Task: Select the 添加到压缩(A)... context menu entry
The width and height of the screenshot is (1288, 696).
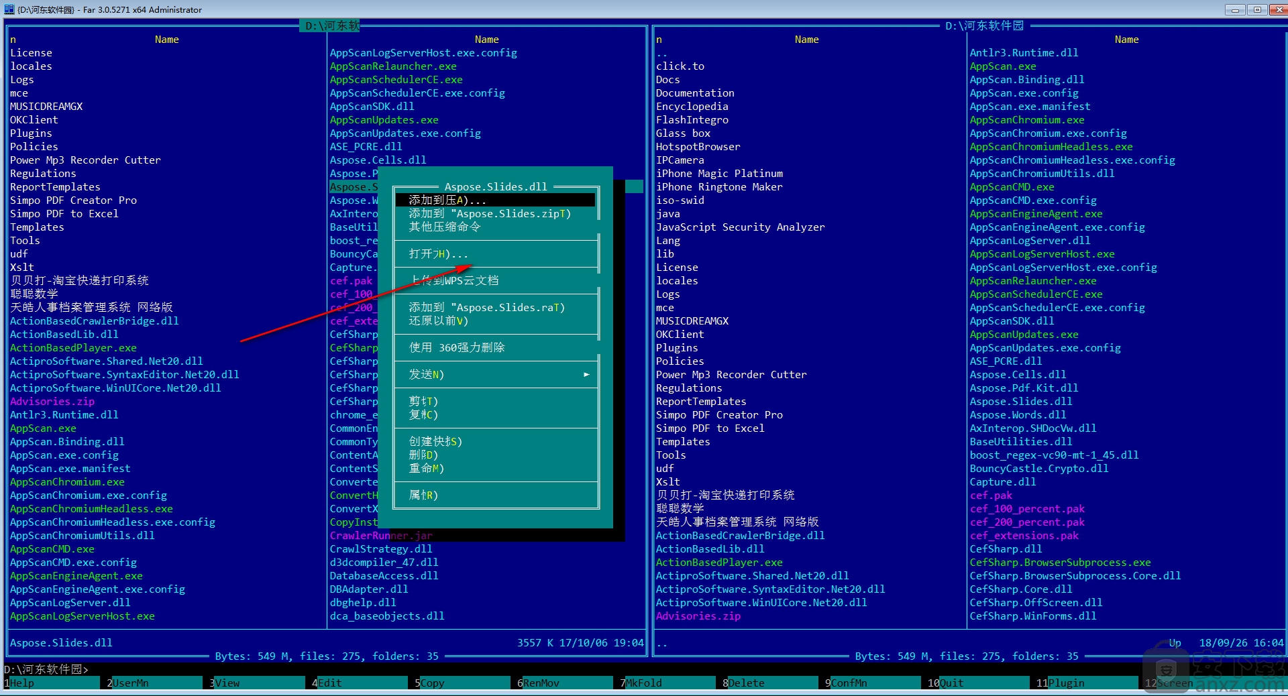Action: pos(495,200)
